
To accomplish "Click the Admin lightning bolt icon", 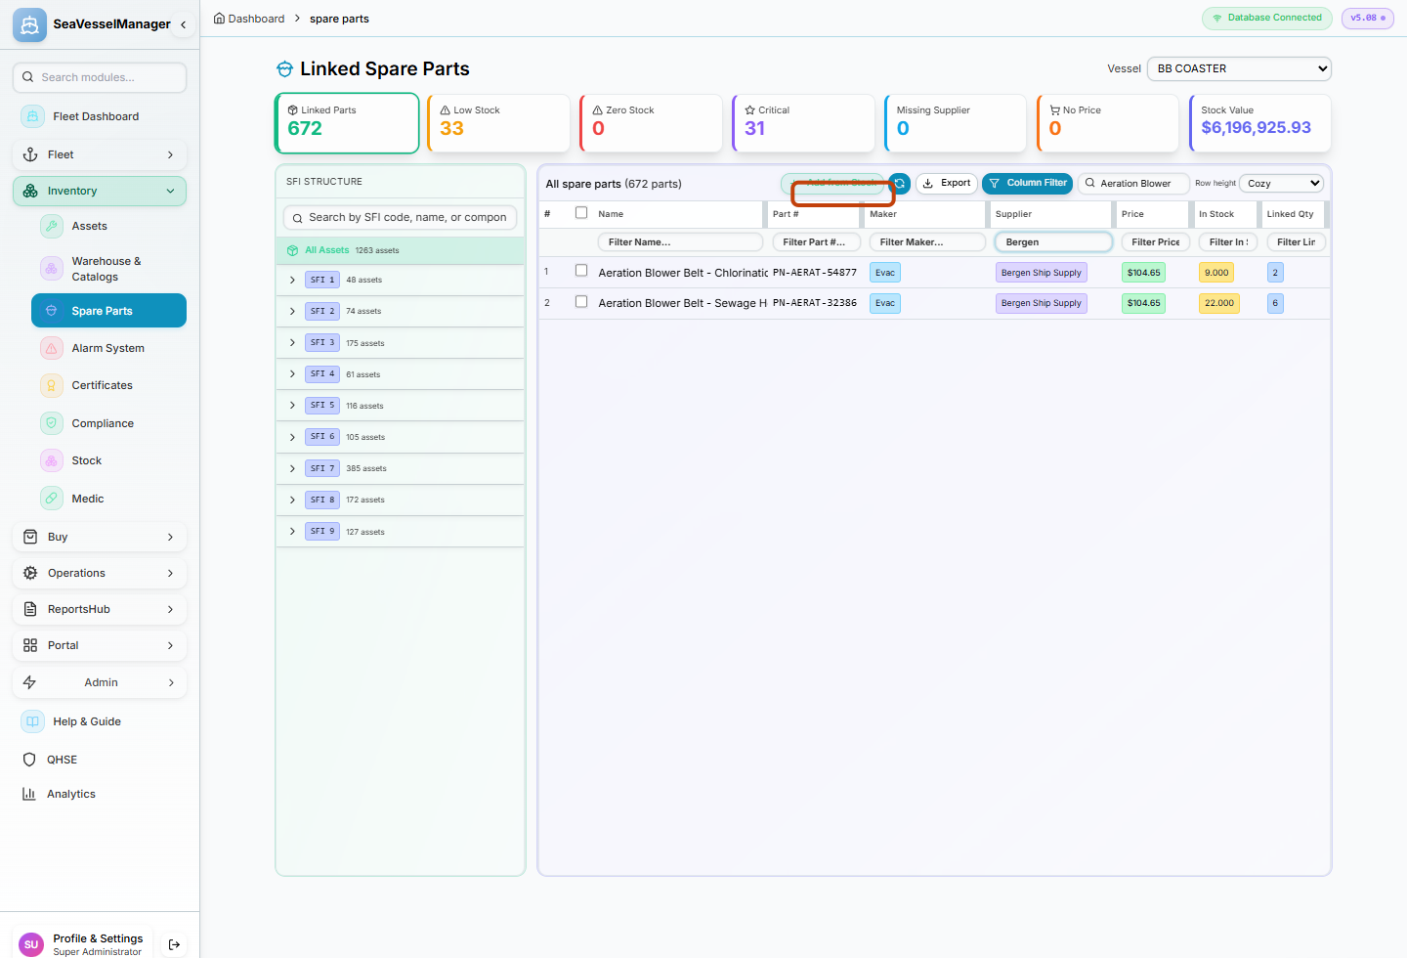I will click(x=30, y=682).
